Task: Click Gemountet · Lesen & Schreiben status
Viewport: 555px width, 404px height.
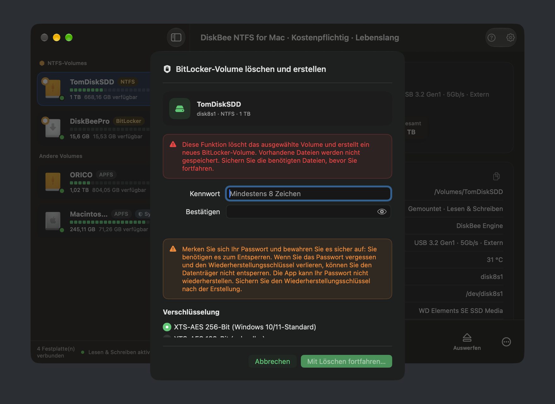Action: coord(455,209)
